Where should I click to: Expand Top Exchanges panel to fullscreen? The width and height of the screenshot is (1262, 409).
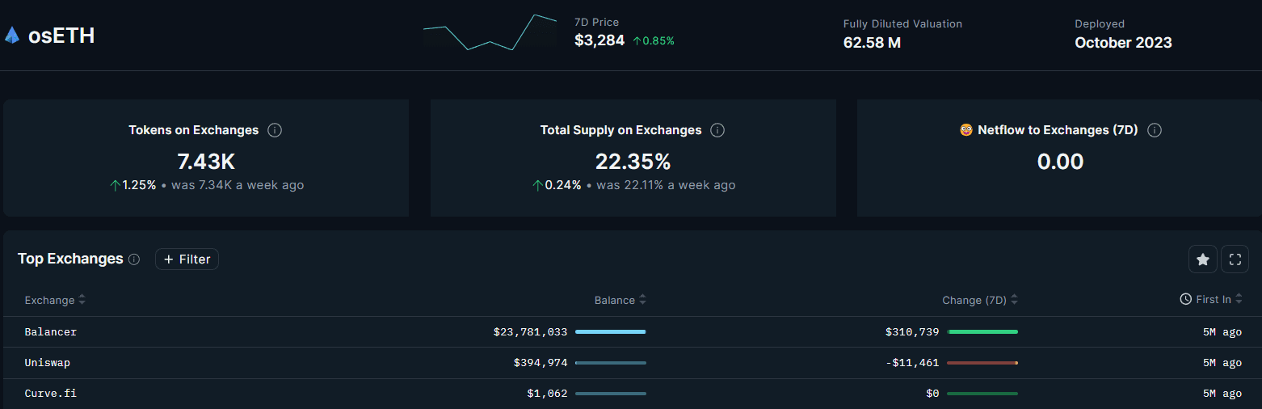[1235, 259]
